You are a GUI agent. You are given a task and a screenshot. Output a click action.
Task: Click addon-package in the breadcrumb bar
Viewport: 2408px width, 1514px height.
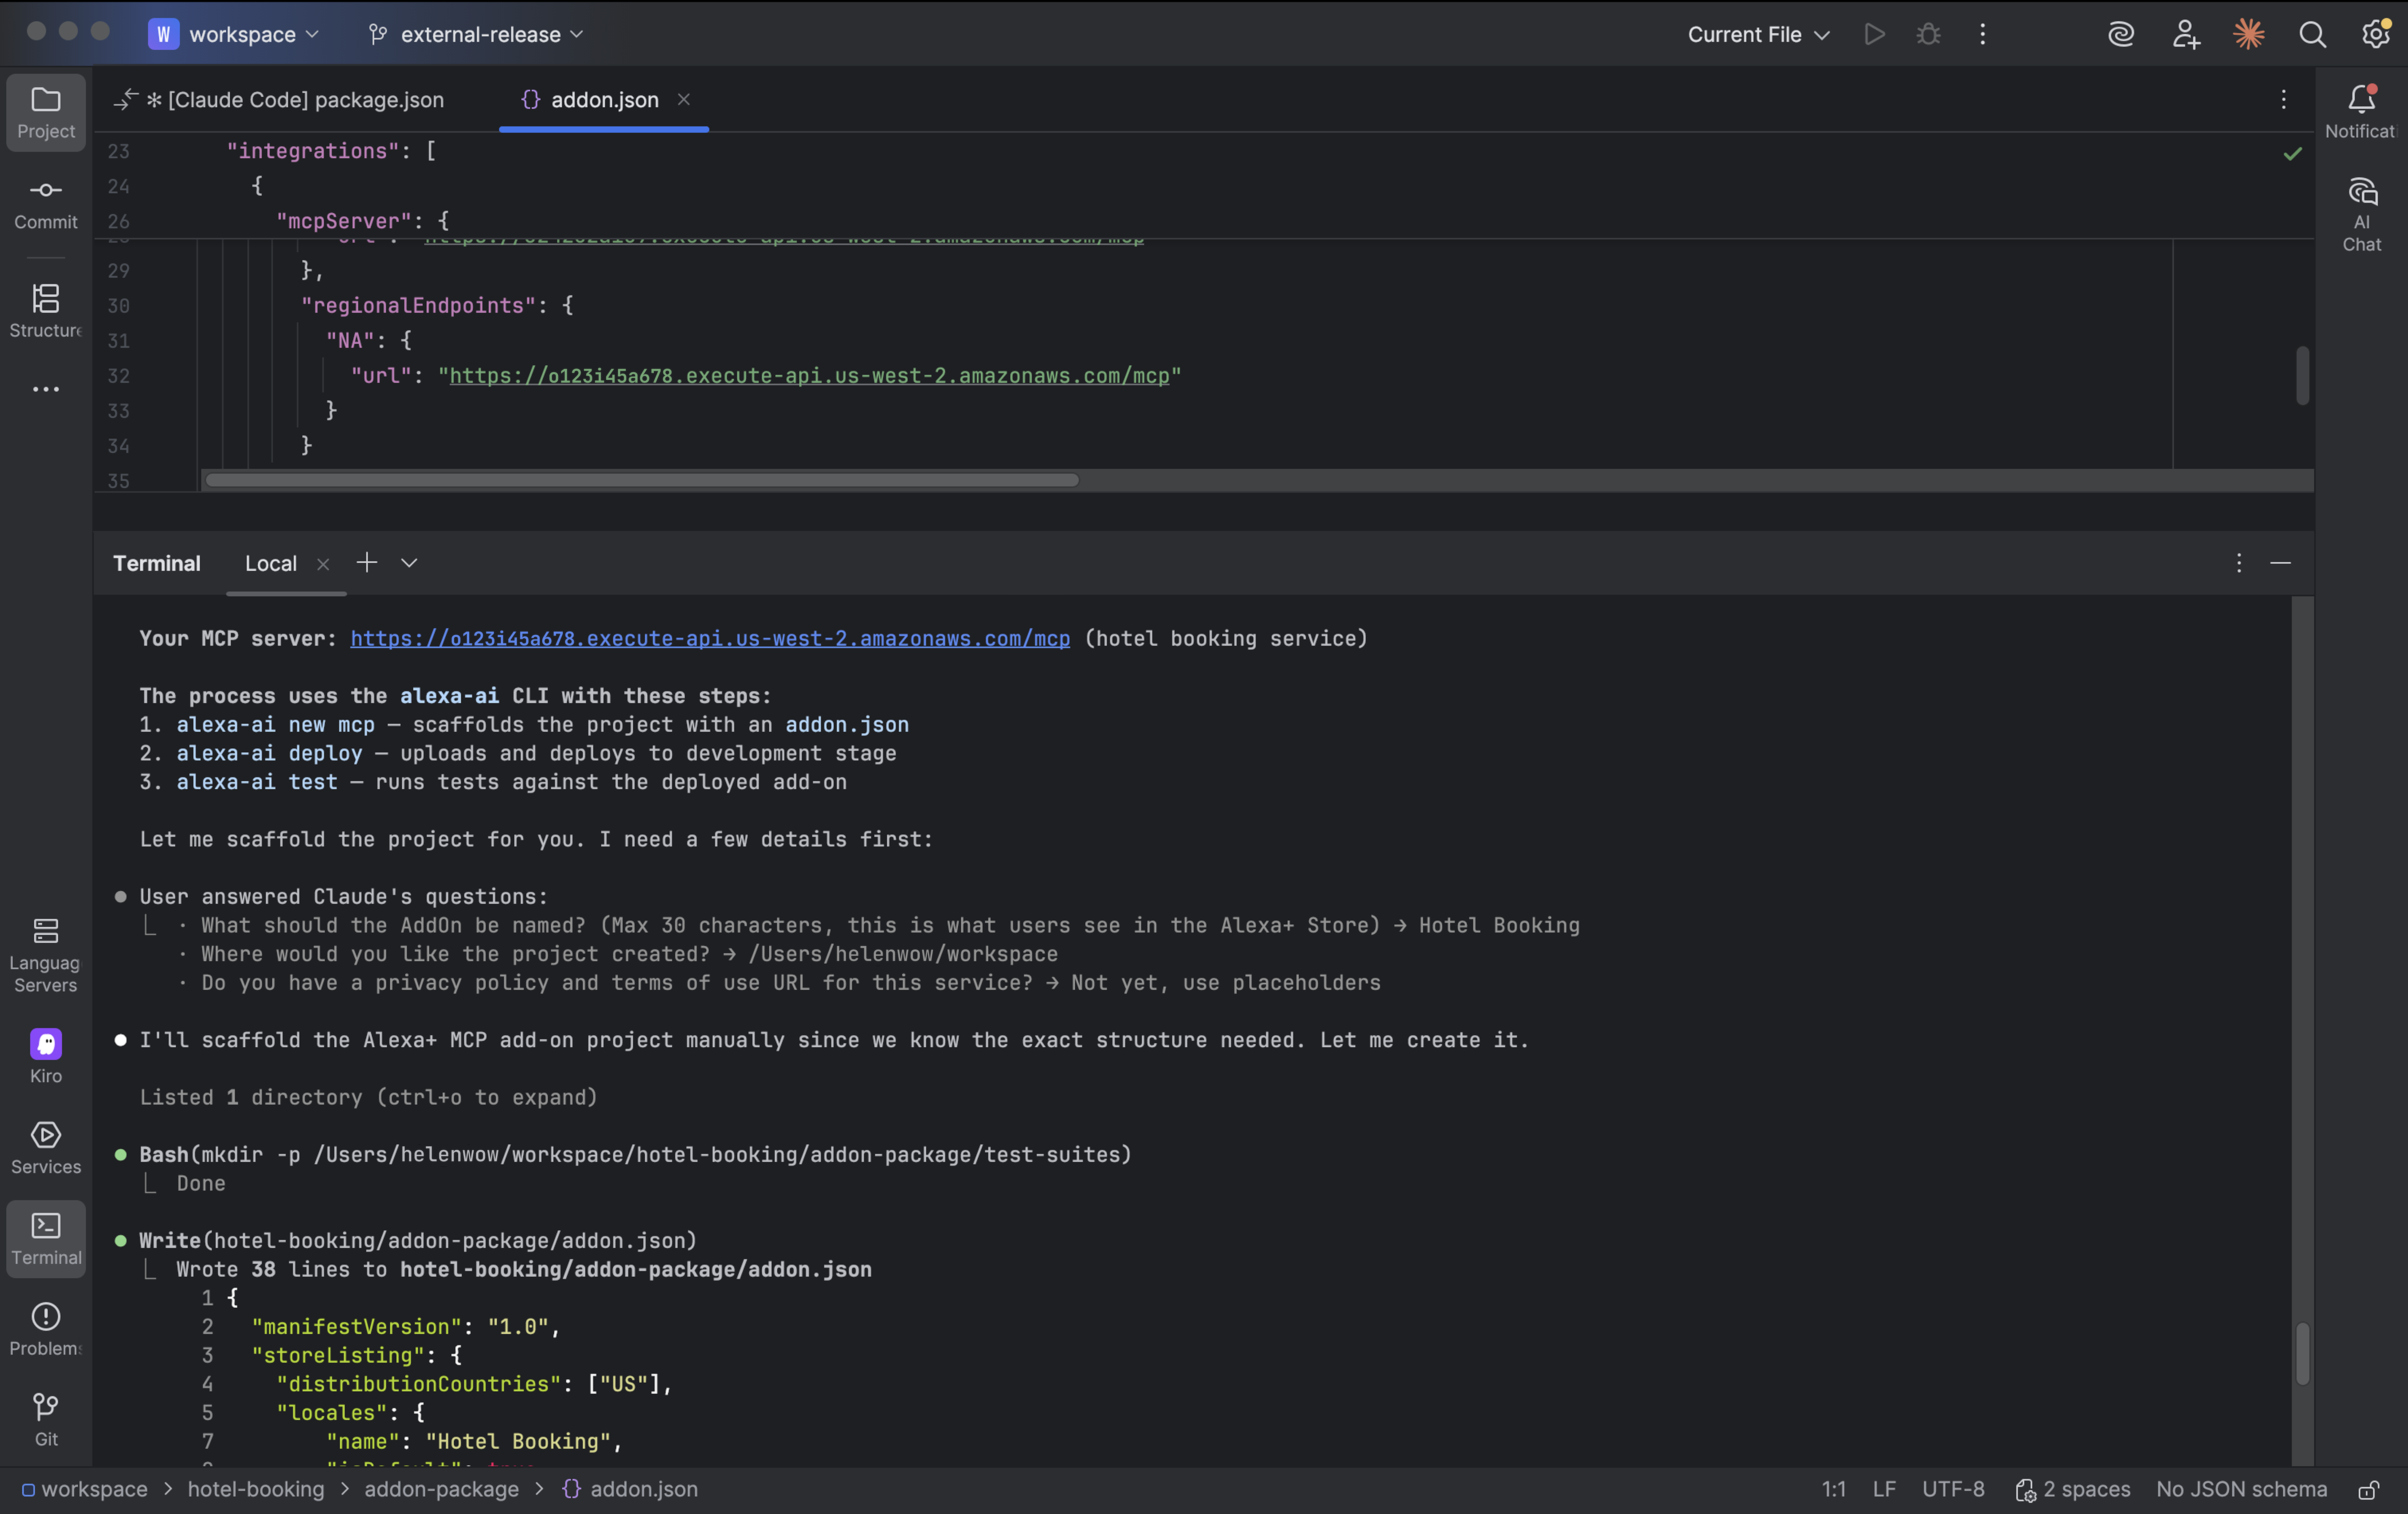click(441, 1490)
